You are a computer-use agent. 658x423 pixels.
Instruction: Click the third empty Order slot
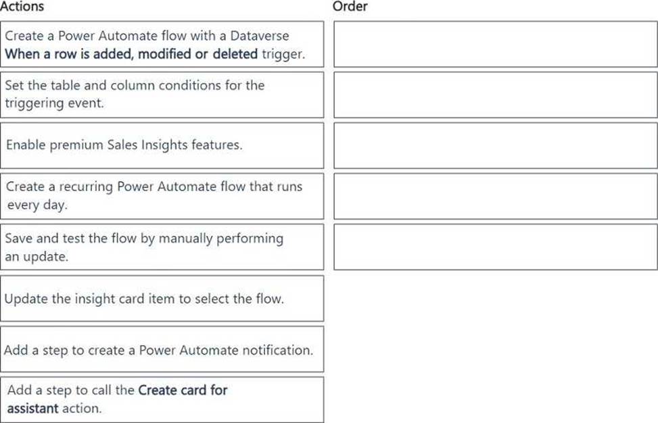tap(496, 145)
